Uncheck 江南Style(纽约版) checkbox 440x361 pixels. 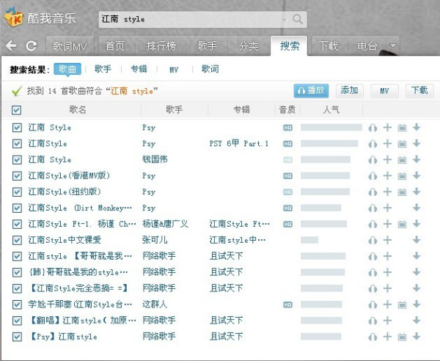[17, 192]
